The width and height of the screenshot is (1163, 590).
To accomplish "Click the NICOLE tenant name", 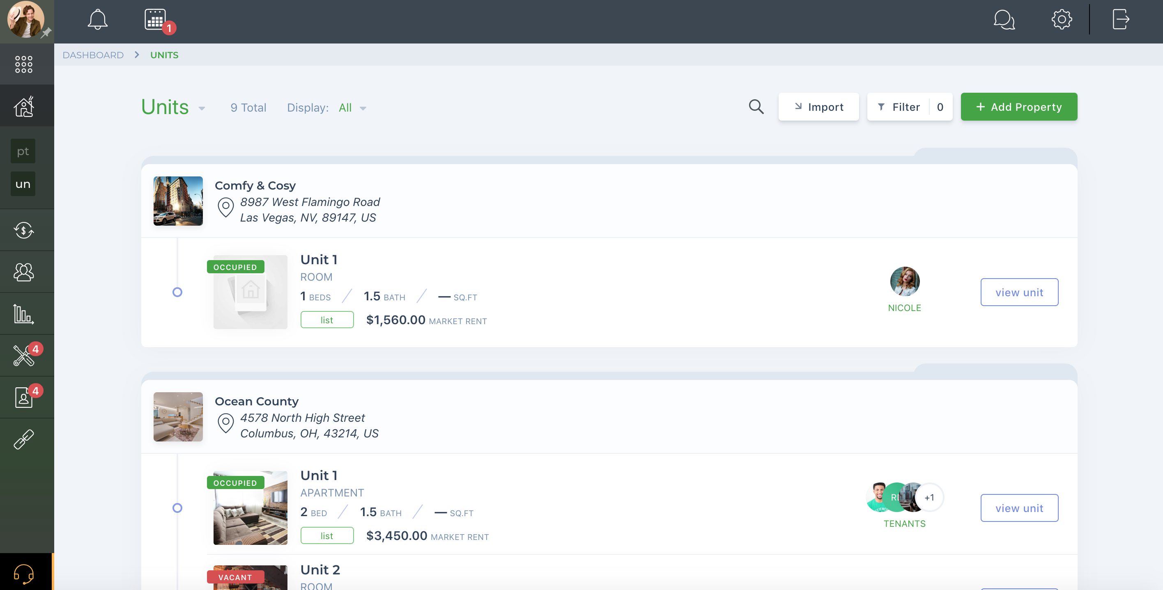I will tap(904, 308).
